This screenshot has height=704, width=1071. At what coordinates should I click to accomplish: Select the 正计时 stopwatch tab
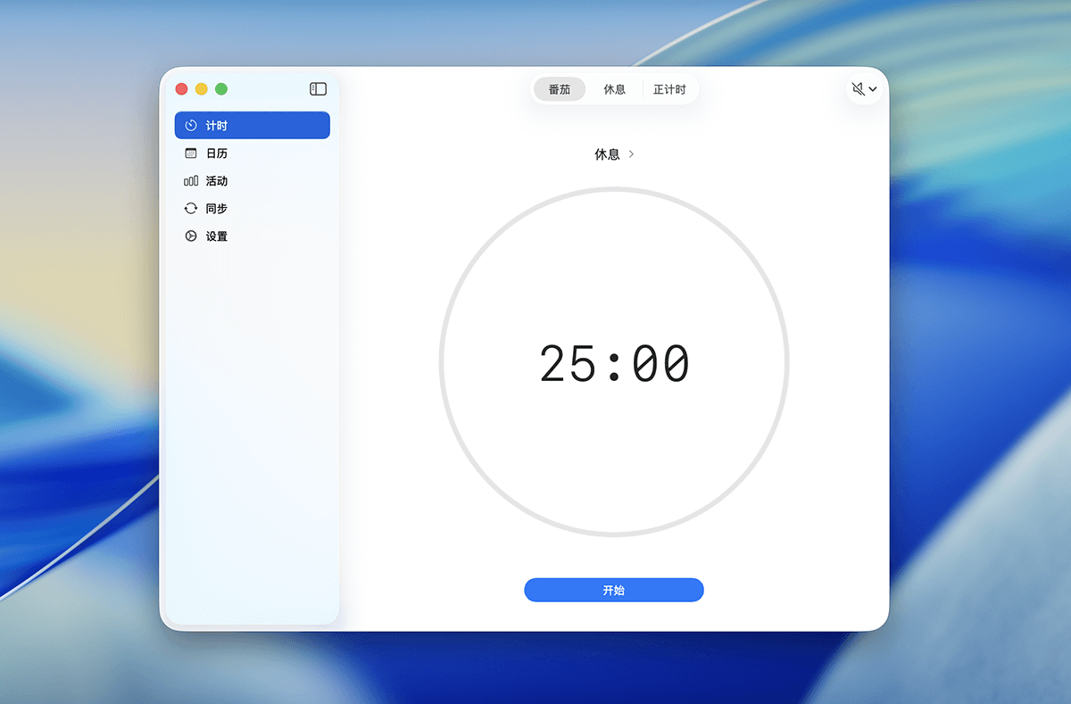coord(669,89)
